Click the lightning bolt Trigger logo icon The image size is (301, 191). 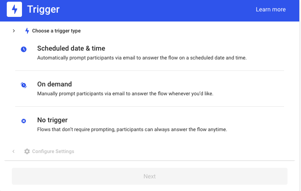point(14,9)
